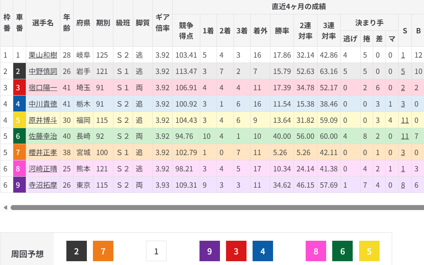Image resolution: width=424 pixels, height=265 pixels.
Task: Click the pink number 8 badge in 周回予想
Action: [x=316, y=251]
